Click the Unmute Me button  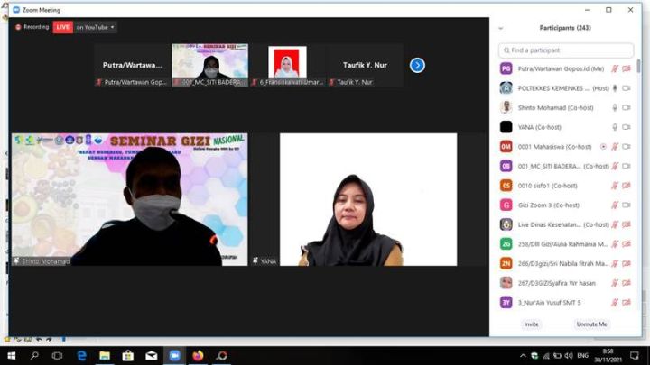click(x=591, y=324)
